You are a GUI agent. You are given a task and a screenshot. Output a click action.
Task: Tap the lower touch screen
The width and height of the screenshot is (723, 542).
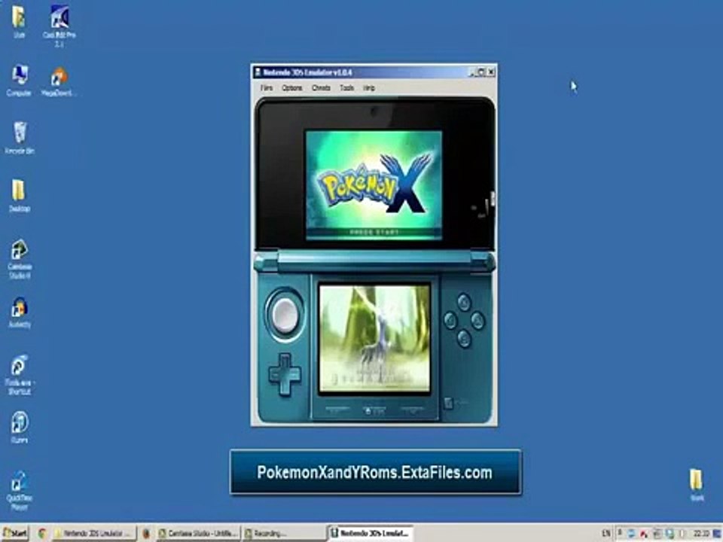coord(374,338)
